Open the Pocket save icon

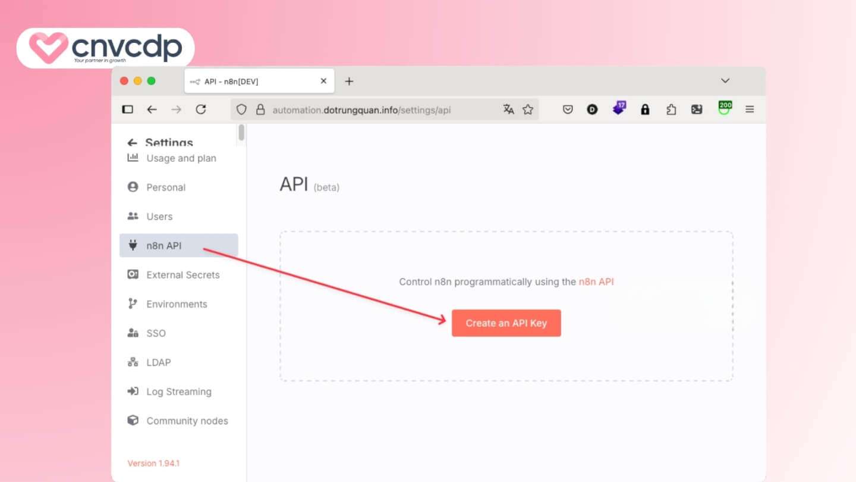pos(568,109)
